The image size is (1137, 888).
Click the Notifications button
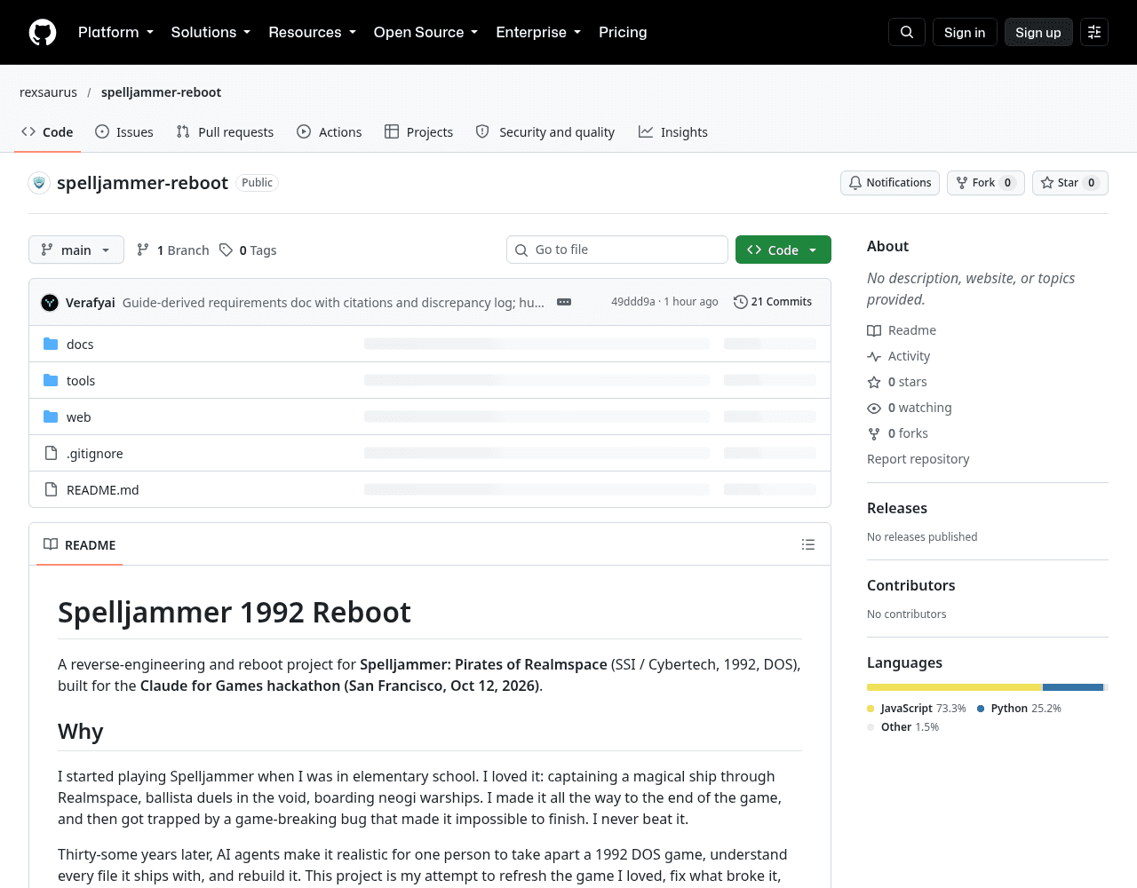[x=890, y=183]
